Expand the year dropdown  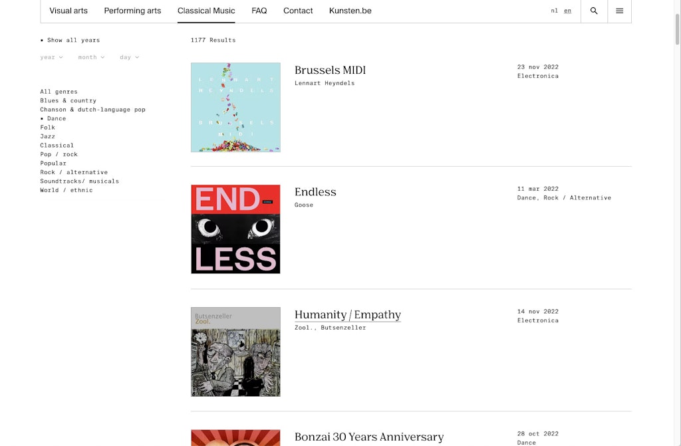pos(51,57)
